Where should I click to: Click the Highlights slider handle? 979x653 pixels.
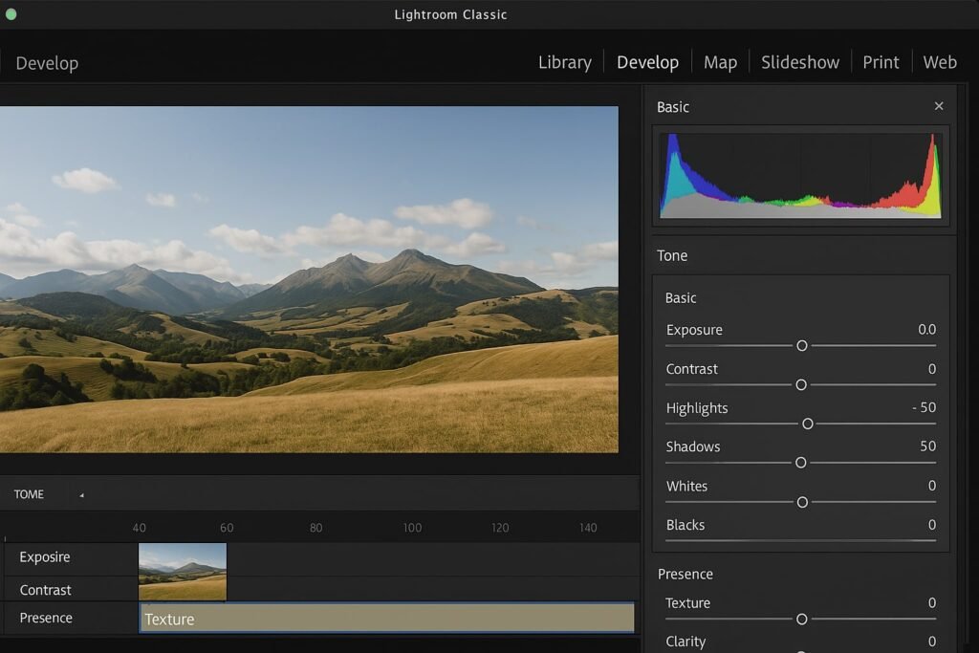807,424
